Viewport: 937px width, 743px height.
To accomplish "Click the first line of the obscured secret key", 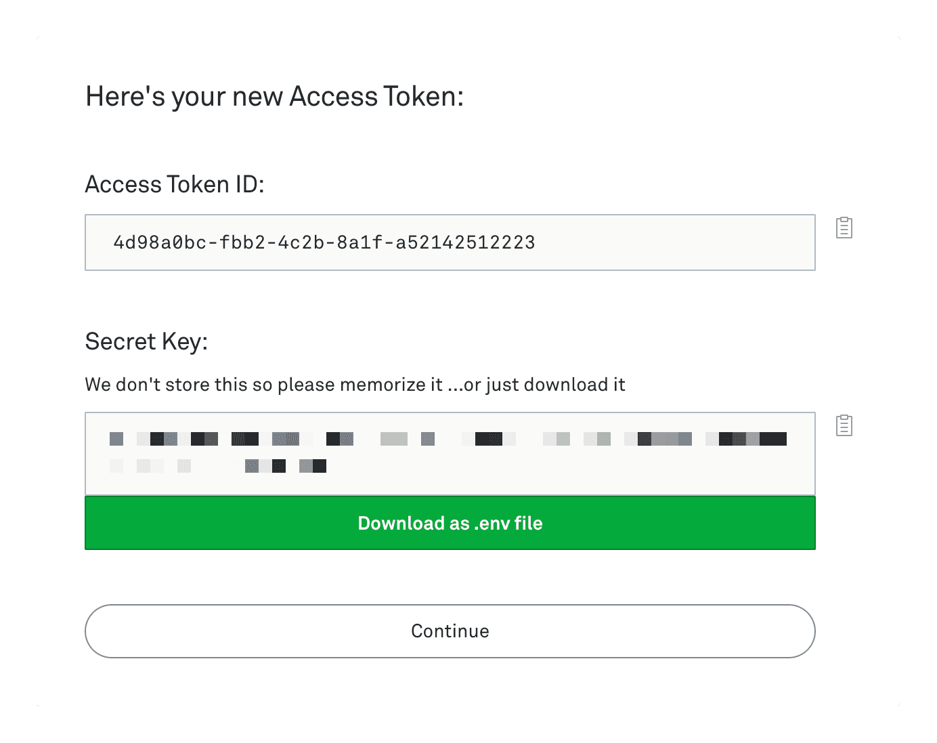I will point(447,439).
